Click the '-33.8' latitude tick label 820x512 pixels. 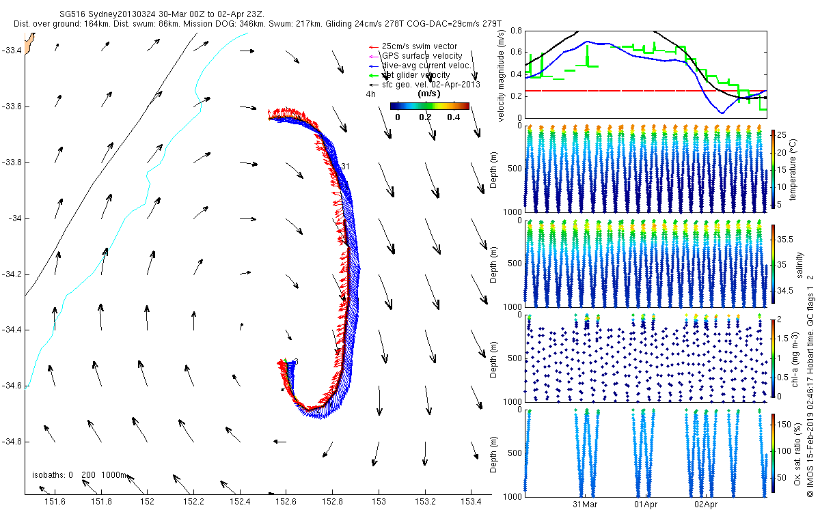[11, 162]
